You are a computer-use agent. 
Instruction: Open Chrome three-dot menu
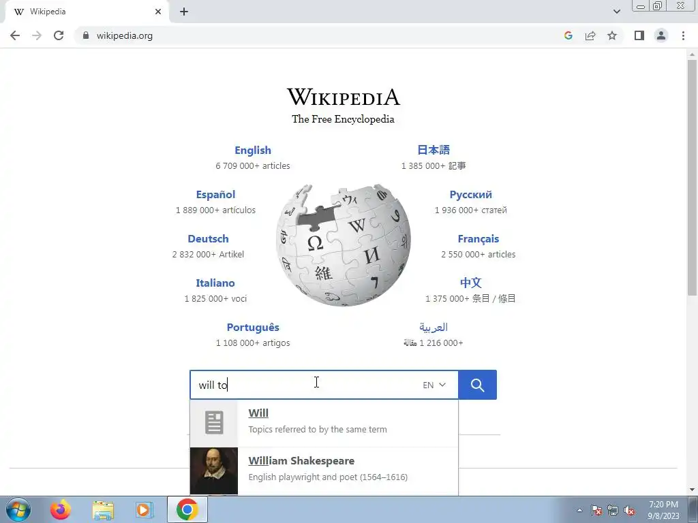pyautogui.click(x=683, y=35)
